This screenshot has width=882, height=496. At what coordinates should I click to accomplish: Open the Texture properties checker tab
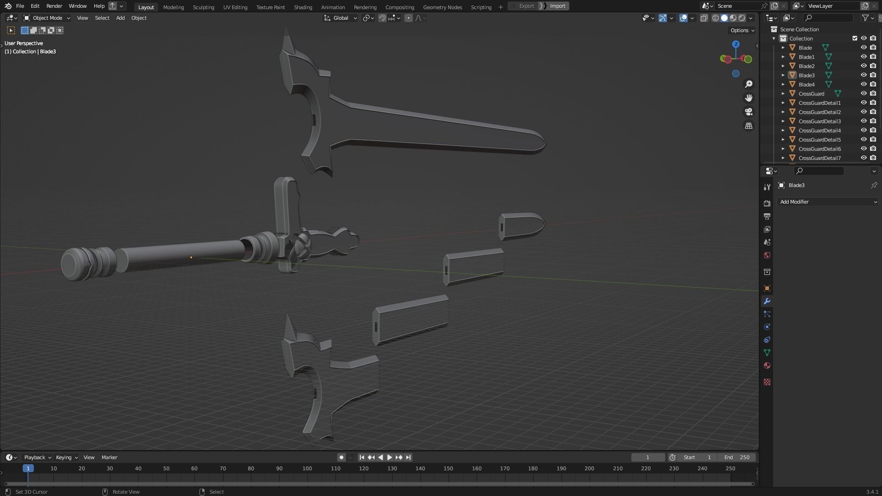767,382
